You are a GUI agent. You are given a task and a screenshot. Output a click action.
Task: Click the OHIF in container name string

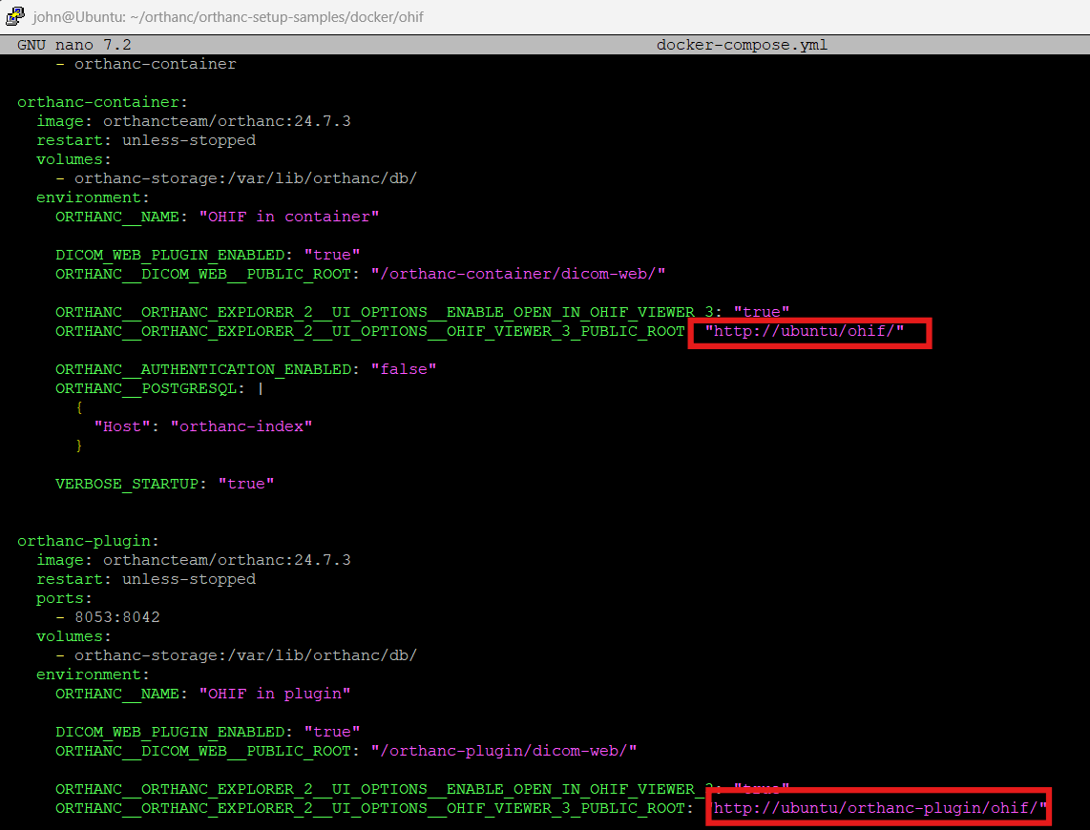[286, 216]
